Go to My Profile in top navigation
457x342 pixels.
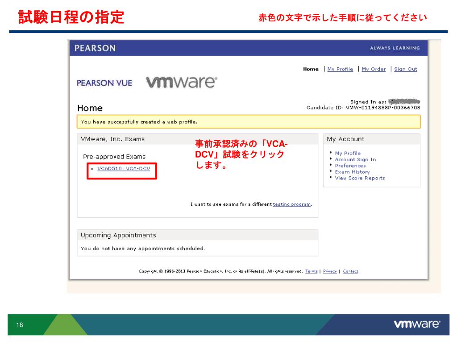pos(340,69)
